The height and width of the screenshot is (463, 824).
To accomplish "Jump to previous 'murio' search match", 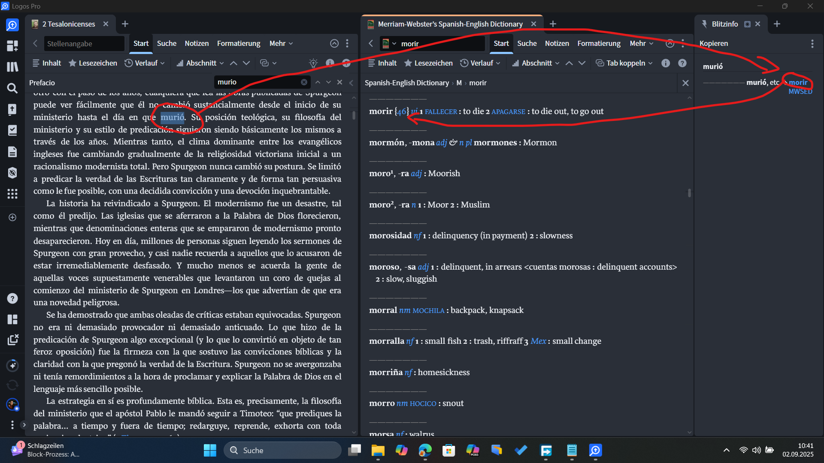I will tap(318, 82).
